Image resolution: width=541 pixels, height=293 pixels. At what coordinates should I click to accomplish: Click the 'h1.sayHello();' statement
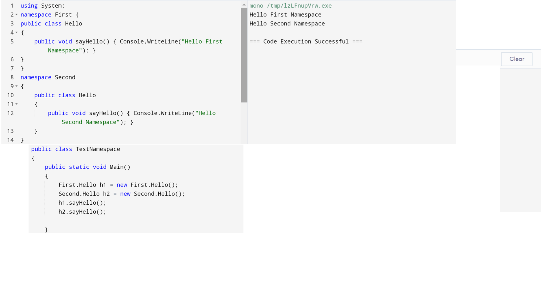[x=82, y=203]
